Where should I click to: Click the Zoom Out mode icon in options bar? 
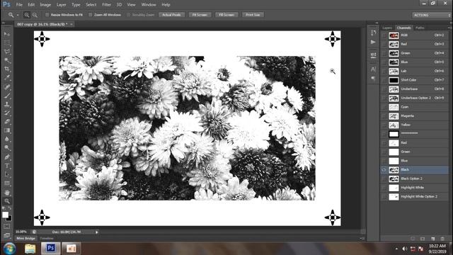pos(35,15)
